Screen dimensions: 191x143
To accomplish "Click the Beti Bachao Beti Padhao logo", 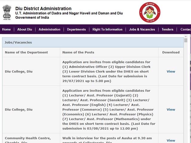I will click(150, 12).
